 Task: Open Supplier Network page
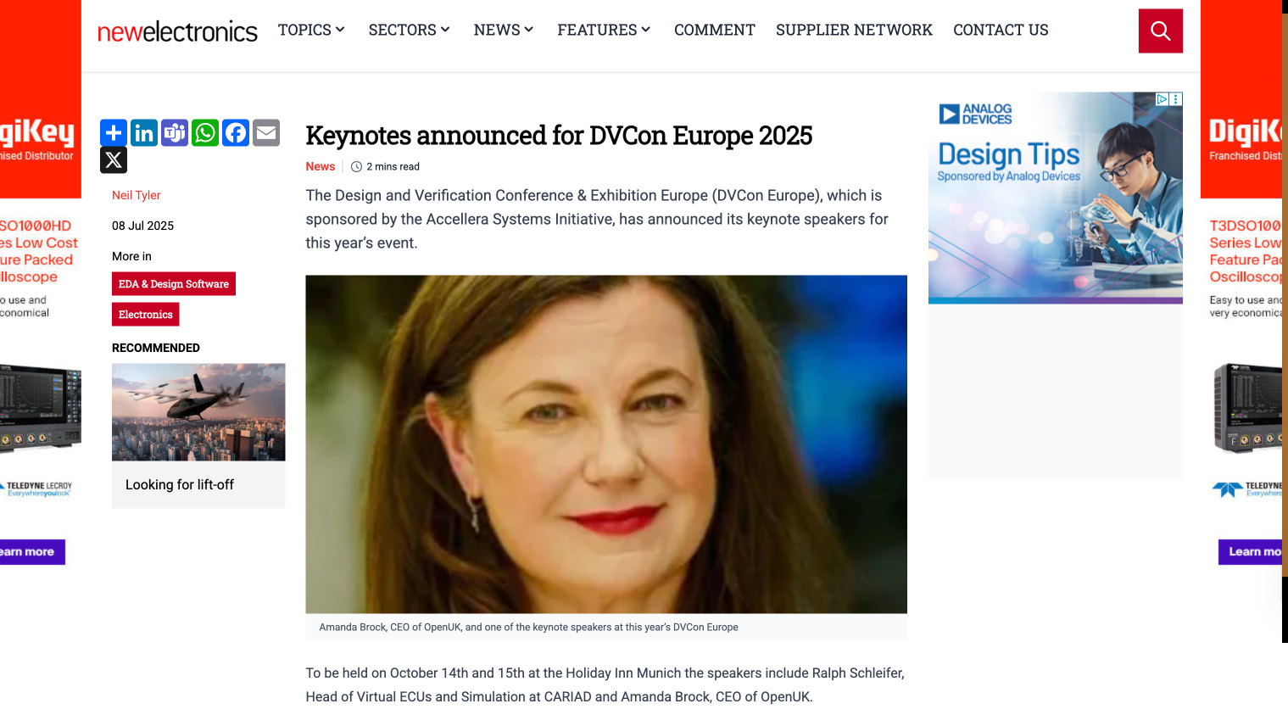coord(854,30)
